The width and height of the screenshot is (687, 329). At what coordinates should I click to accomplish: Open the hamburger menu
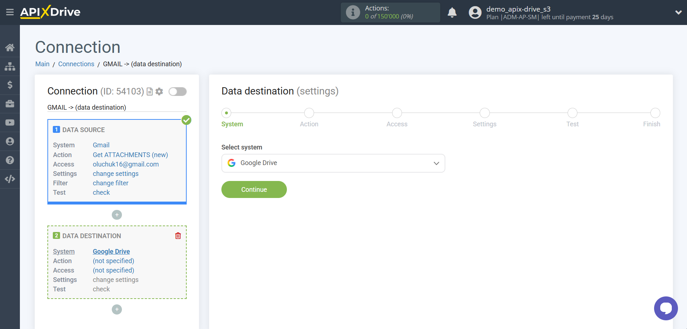(x=10, y=12)
